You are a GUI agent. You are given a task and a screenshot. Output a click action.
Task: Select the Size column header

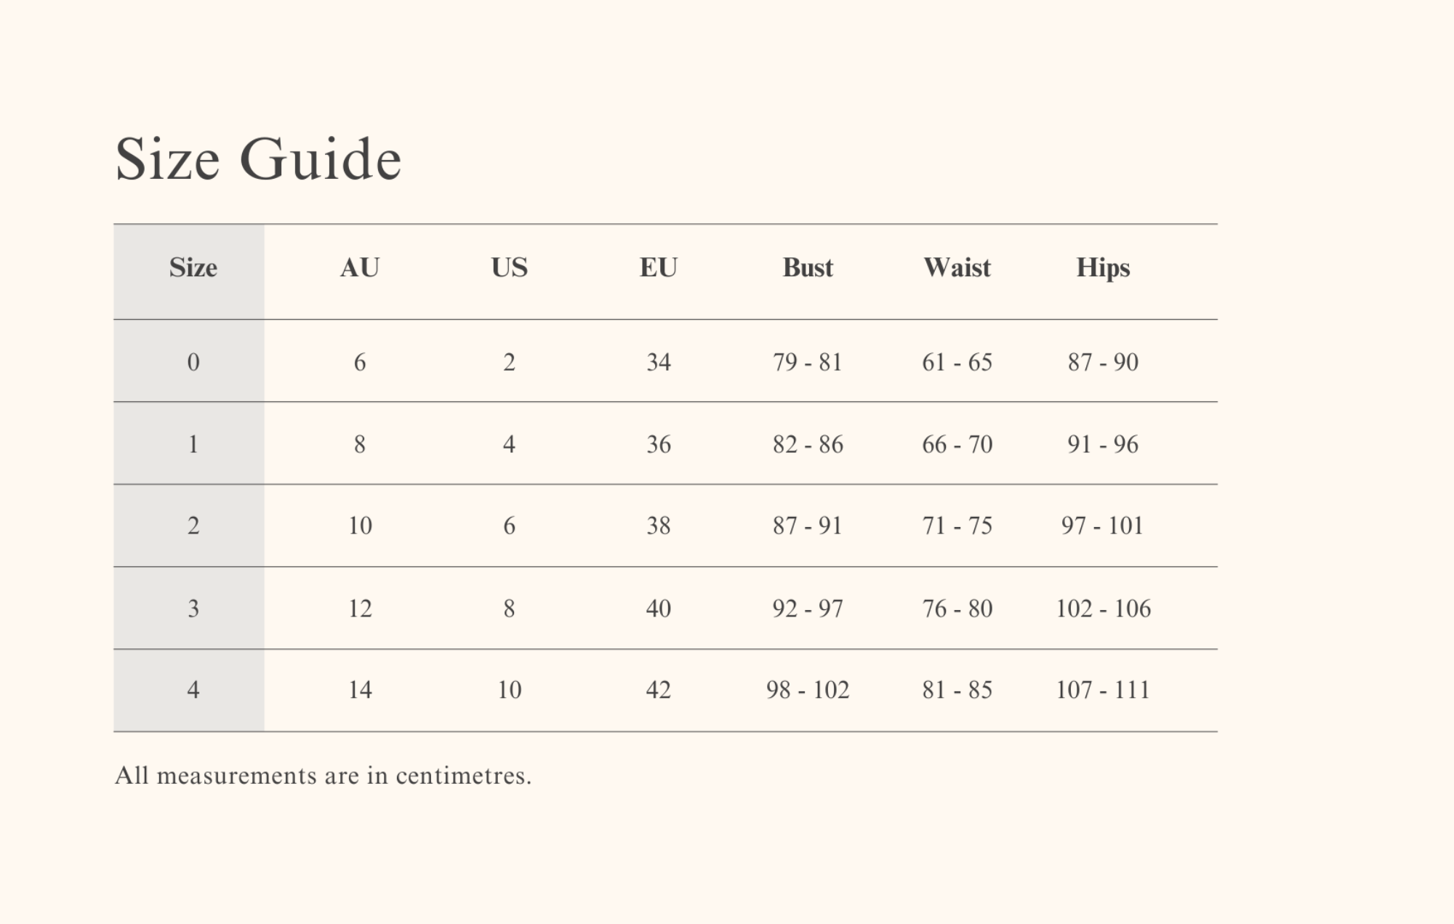coord(193,268)
